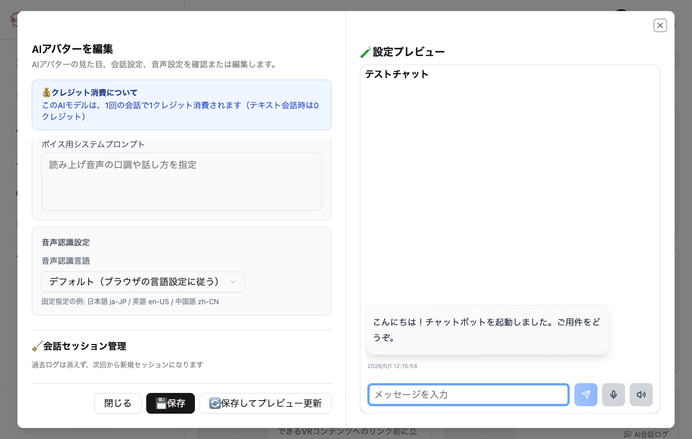Open AI会話ログ in the background page
This screenshot has height=439, width=692.
pos(646,434)
